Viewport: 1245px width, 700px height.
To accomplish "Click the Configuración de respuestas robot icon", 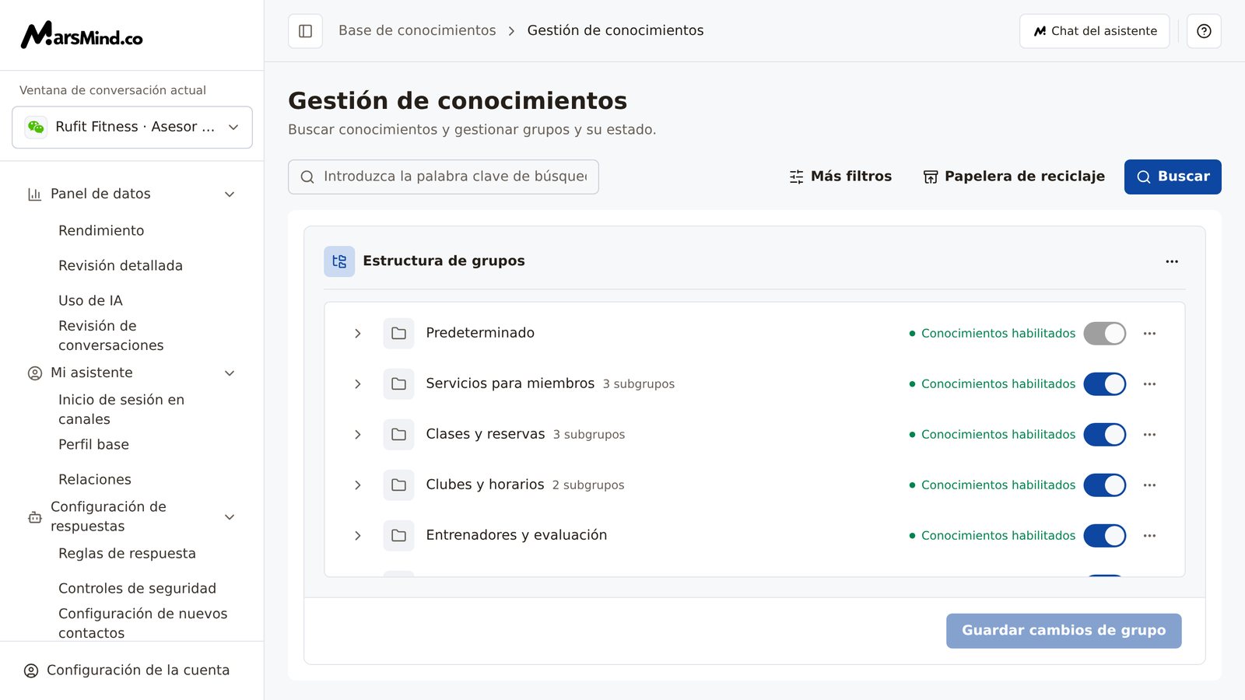I will [x=34, y=517].
